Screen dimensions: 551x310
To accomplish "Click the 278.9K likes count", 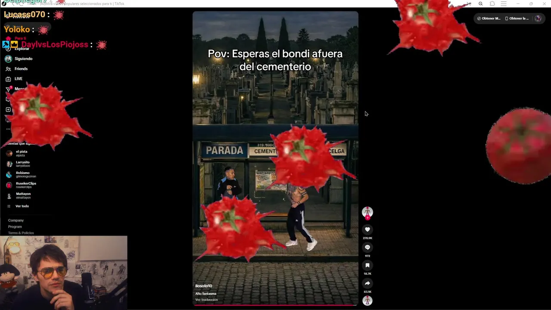I will 367,238.
